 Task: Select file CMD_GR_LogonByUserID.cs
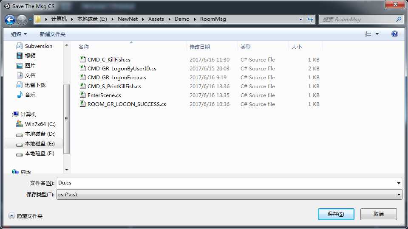(x=122, y=69)
